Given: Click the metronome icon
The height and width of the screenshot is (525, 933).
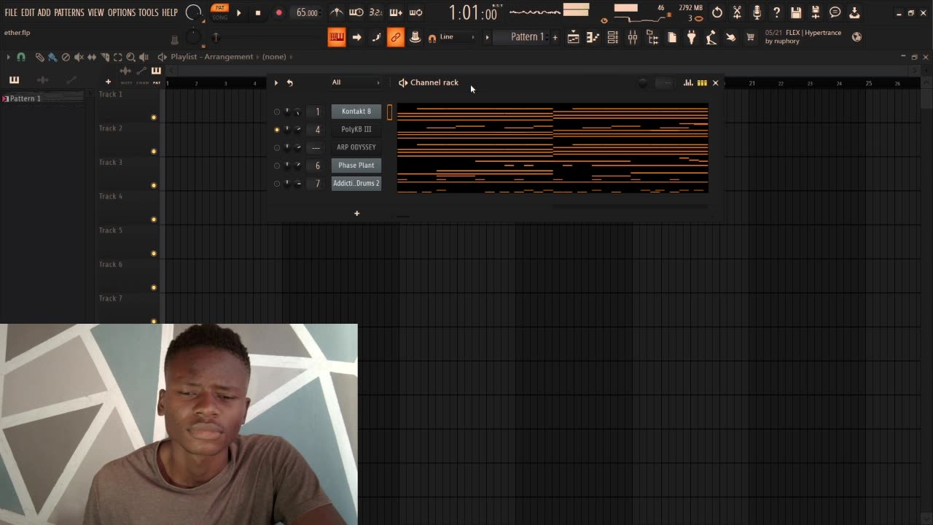Looking at the screenshot, I should tap(336, 12).
